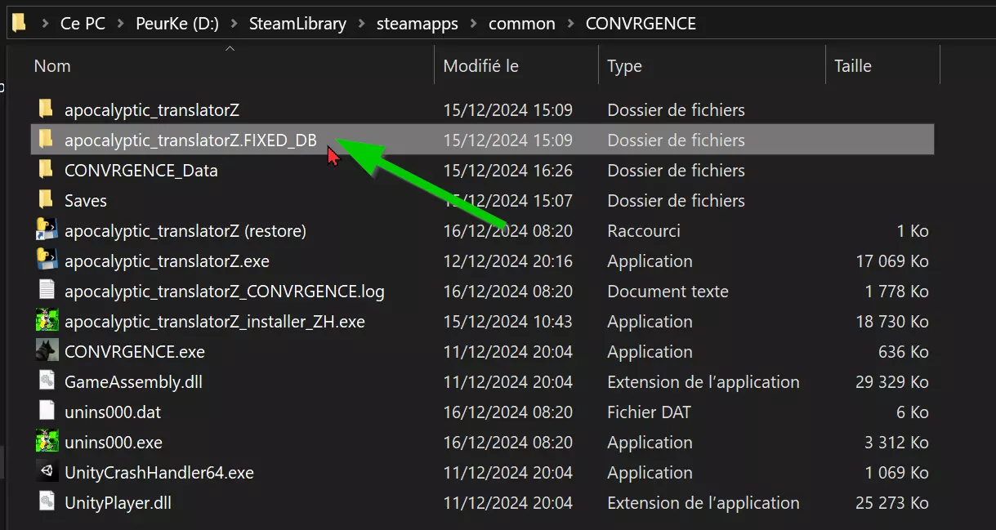The width and height of the screenshot is (996, 530).
Task: Click the apocalyptic_translatorZ.exe application icon
Action: (x=47, y=261)
